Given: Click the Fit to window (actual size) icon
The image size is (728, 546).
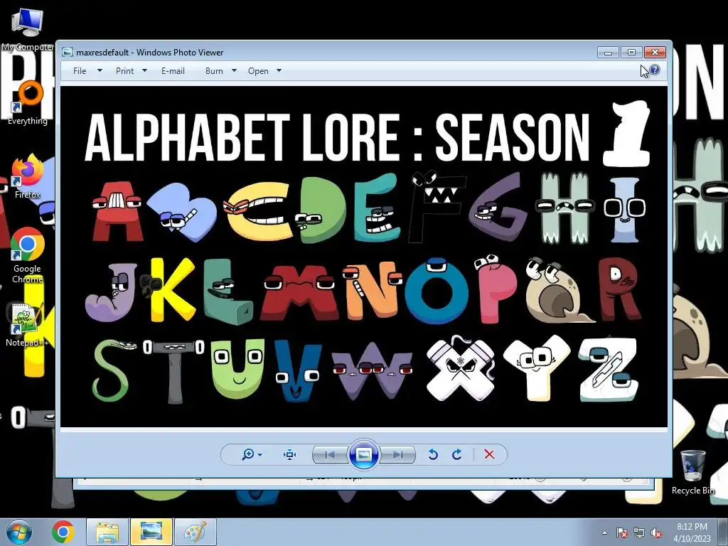Looking at the screenshot, I should 290,454.
